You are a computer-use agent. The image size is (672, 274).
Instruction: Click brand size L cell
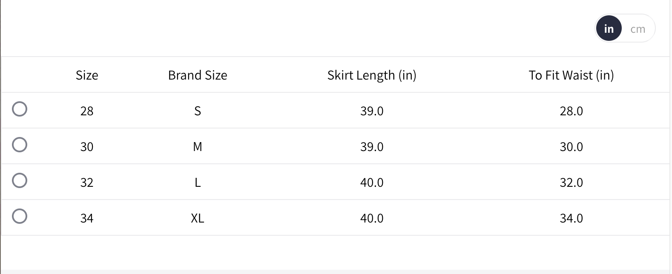[x=198, y=183]
